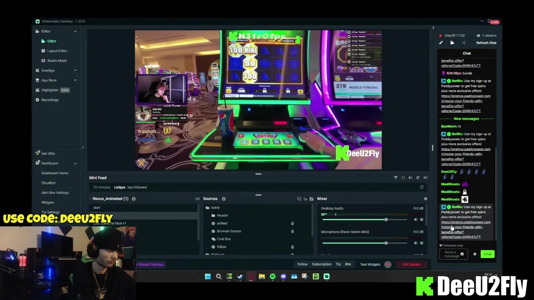Mute Desktop Audio
This screenshot has height=300, width=534.
pos(416,220)
